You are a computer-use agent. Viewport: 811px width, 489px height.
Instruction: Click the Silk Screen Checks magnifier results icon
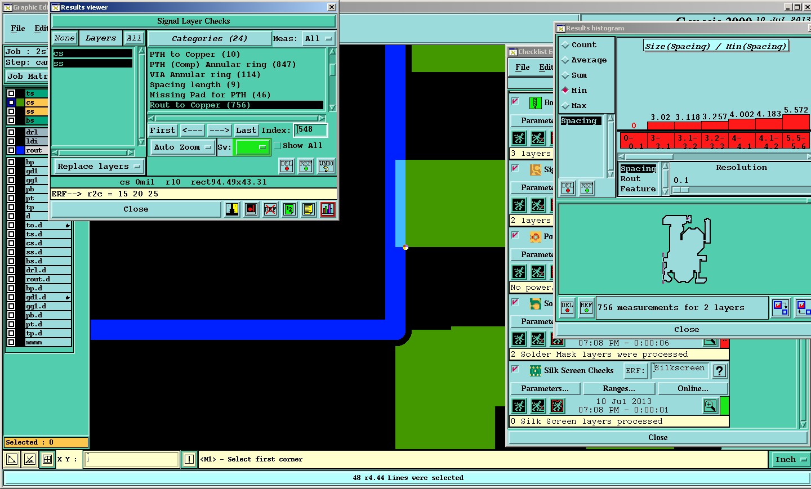coord(710,405)
